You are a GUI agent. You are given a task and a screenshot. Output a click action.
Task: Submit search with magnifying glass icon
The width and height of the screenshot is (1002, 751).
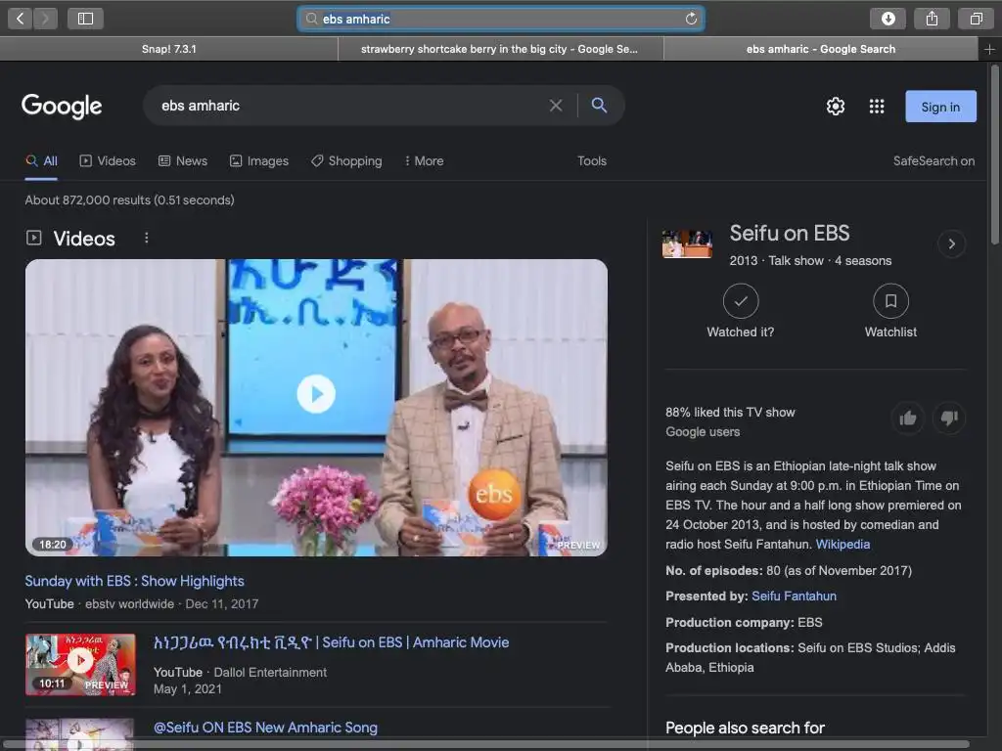pyautogui.click(x=599, y=105)
